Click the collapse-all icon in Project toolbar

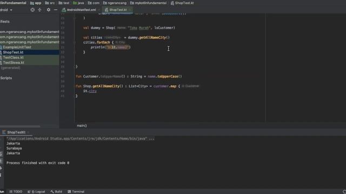click(x=39, y=10)
